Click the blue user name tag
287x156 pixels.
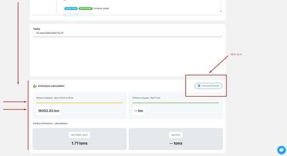tap(71, 9)
